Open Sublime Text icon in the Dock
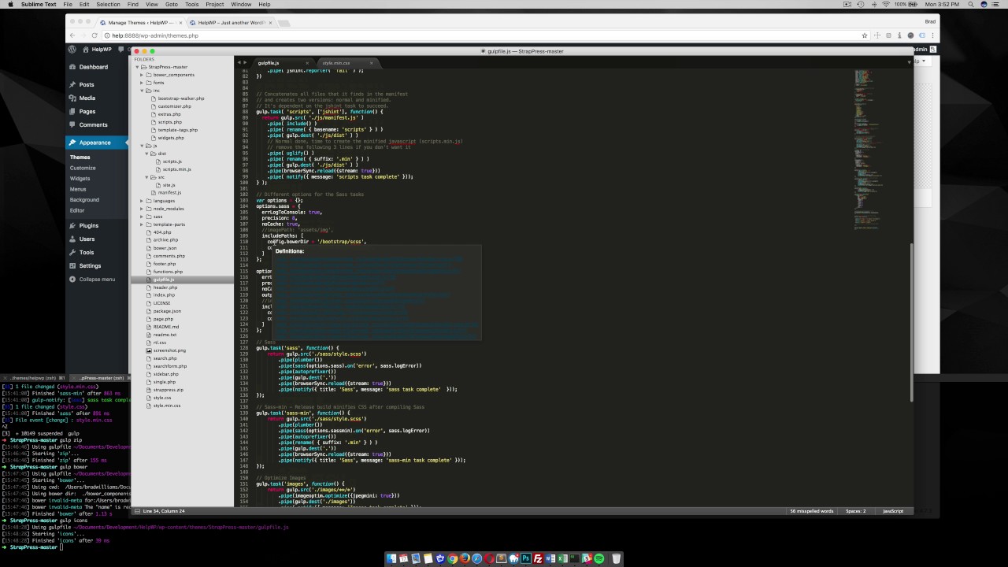This screenshot has width=1008, height=567. tap(501, 558)
